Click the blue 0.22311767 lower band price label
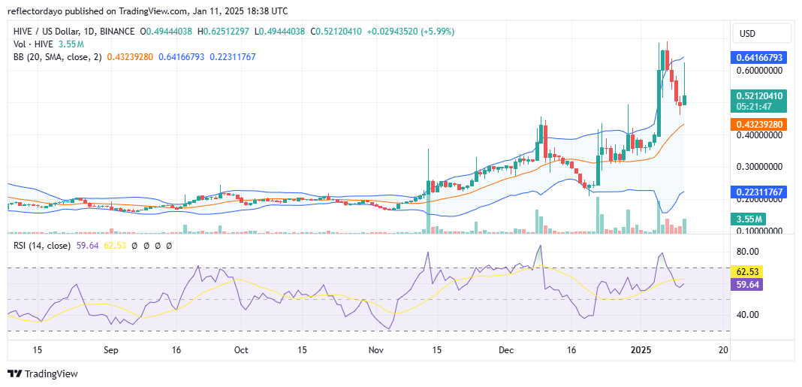 (x=758, y=192)
